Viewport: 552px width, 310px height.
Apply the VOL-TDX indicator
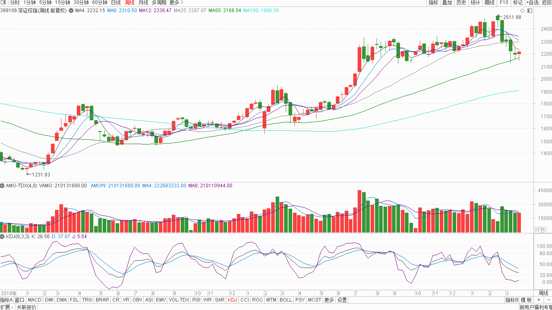[179, 300]
